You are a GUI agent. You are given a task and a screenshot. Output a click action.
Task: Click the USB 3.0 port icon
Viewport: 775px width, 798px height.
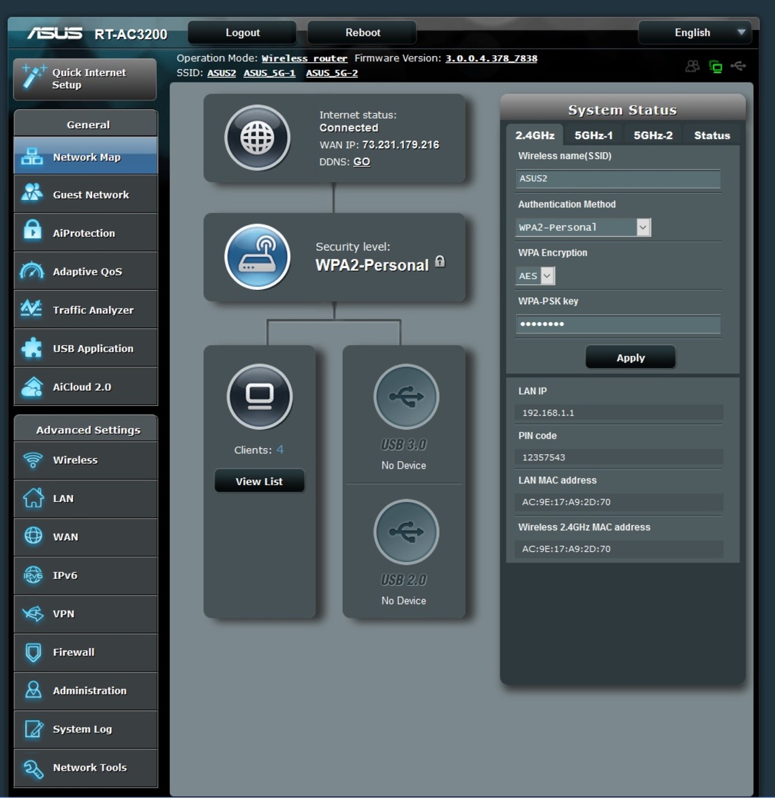click(x=406, y=396)
